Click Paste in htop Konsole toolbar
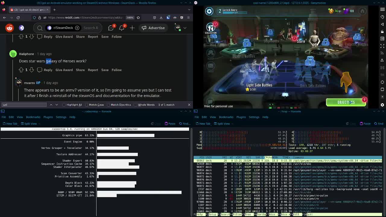The width and height of the screenshot is (386, 217). click(365, 124)
